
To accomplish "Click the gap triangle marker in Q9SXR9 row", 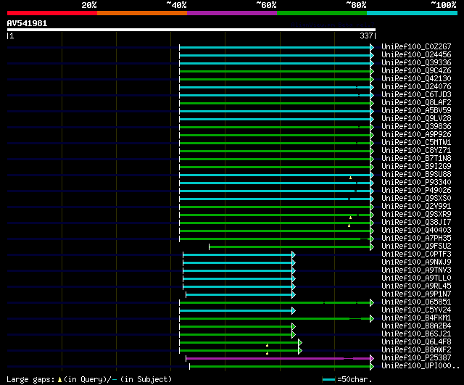I will coord(350,217).
